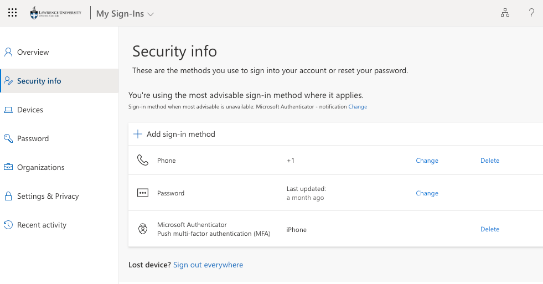Open the app launcher grid icon
The image size is (543, 284).
pyautogui.click(x=13, y=13)
